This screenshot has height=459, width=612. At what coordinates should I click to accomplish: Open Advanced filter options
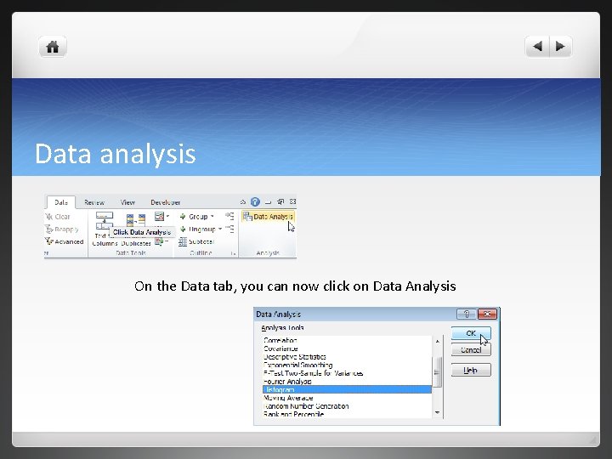pyautogui.click(x=65, y=241)
